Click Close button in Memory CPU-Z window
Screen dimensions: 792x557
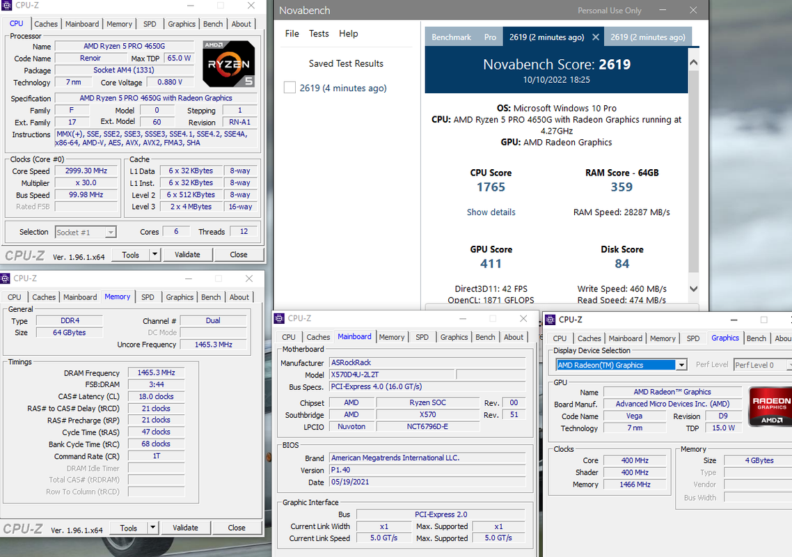coord(237,527)
